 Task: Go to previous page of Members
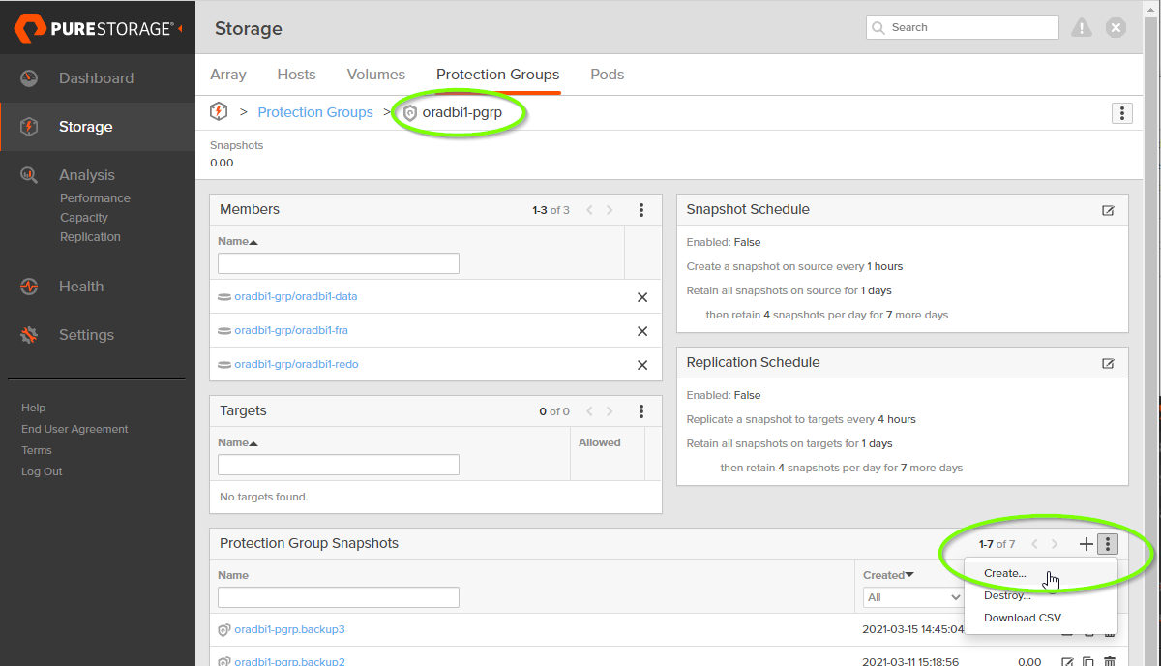tap(589, 210)
